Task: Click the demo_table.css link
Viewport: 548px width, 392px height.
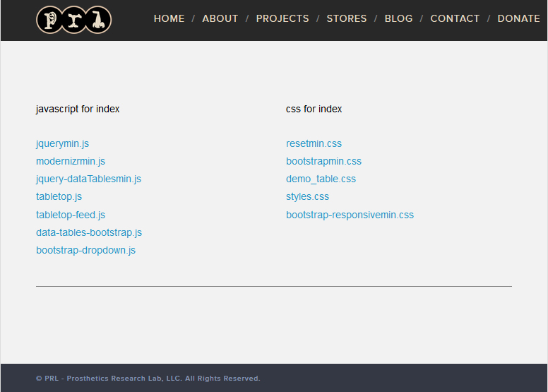Action: coord(321,179)
